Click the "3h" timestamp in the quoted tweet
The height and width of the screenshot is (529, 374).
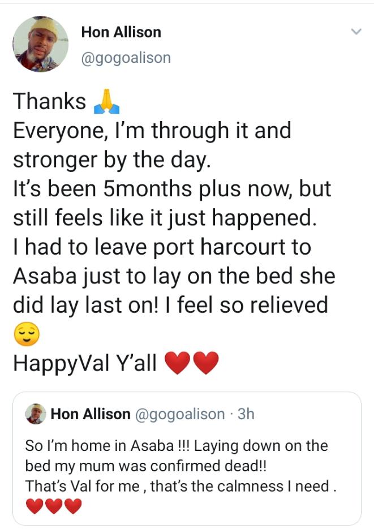tap(246, 414)
